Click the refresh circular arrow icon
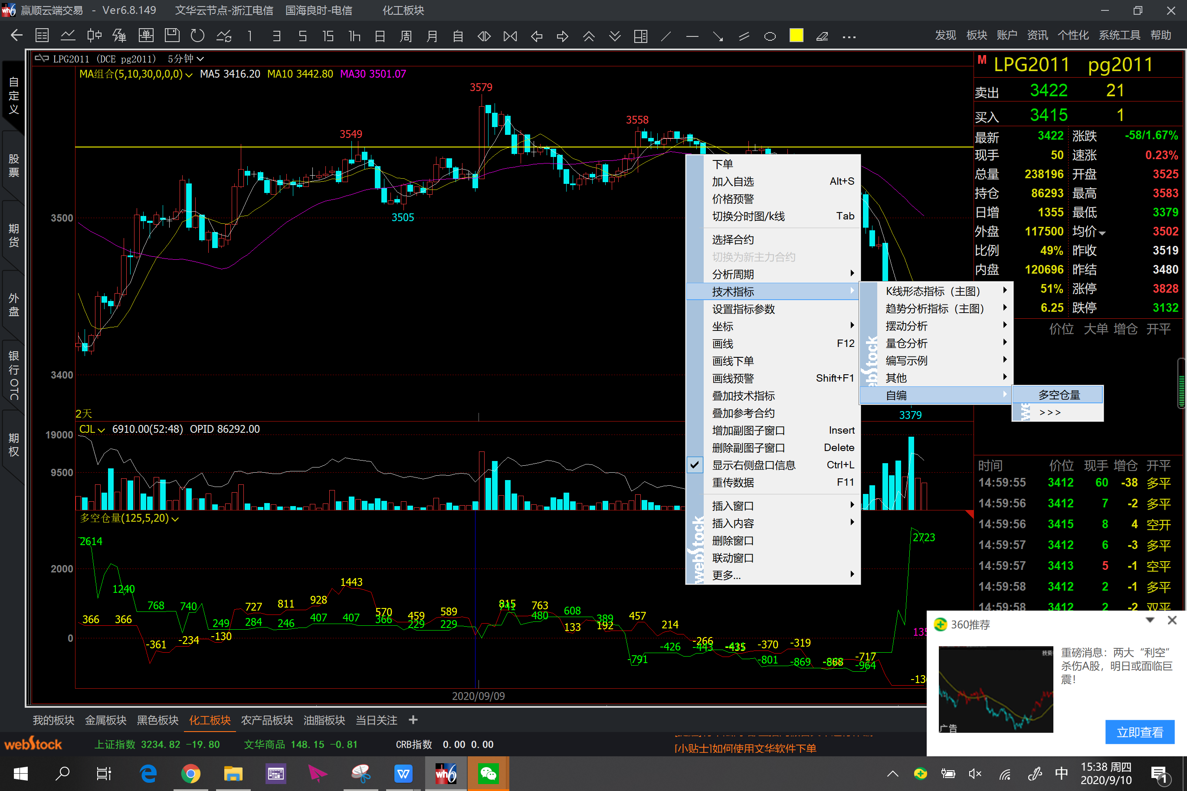Viewport: 1187px width, 791px height. pyautogui.click(x=197, y=36)
